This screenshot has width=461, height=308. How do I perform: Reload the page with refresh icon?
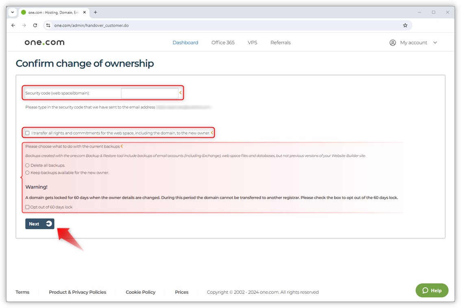(x=35, y=25)
